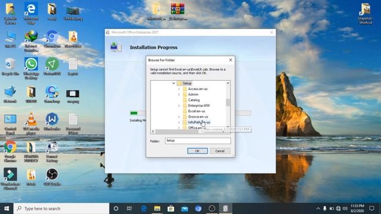
Task: Select the Access.en-us folder
Action: click(198, 89)
